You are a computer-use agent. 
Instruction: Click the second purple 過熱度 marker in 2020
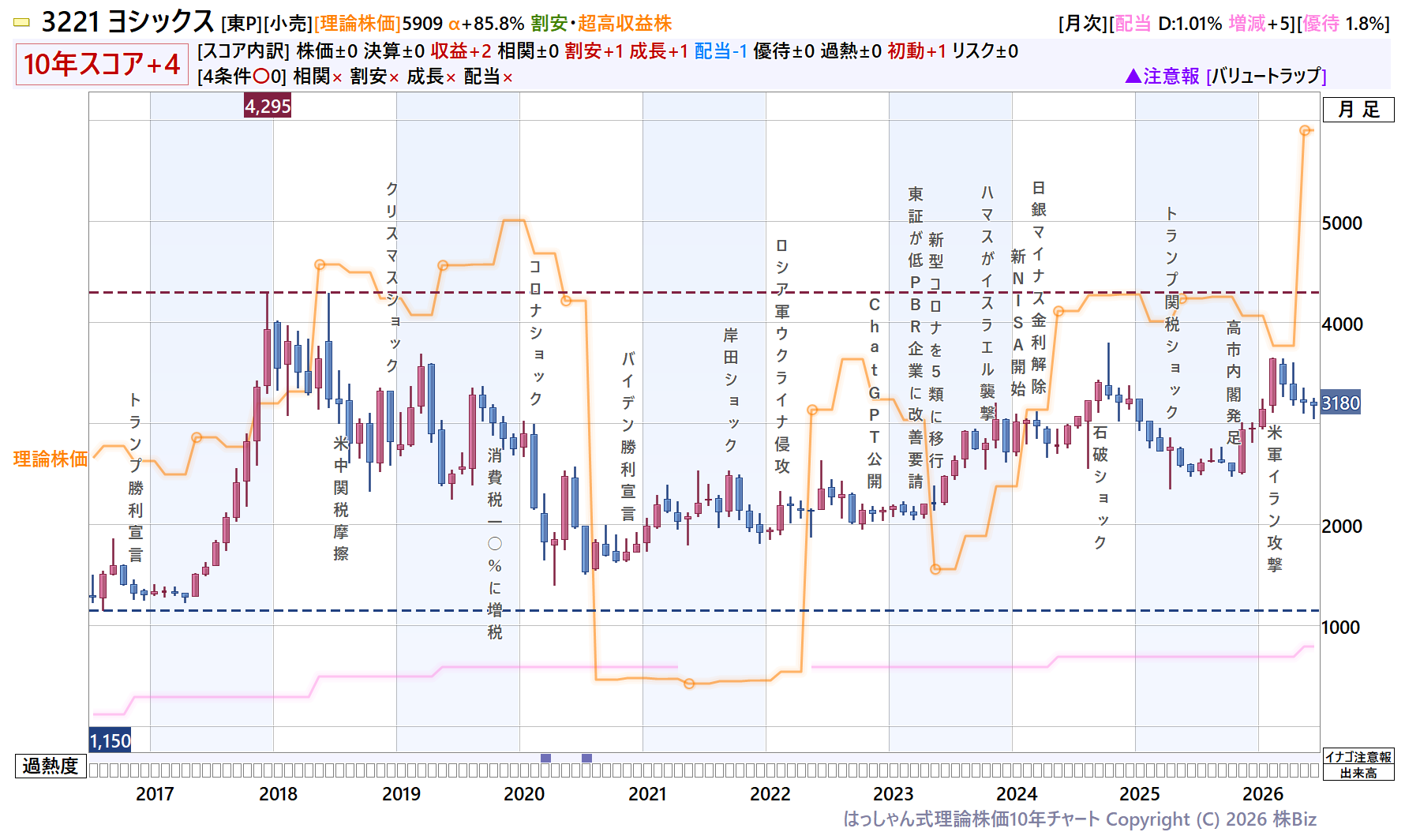tap(586, 758)
